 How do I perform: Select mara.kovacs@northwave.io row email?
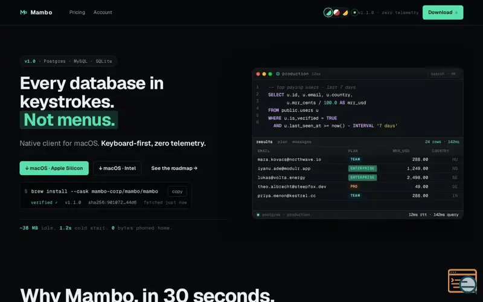(x=289, y=159)
